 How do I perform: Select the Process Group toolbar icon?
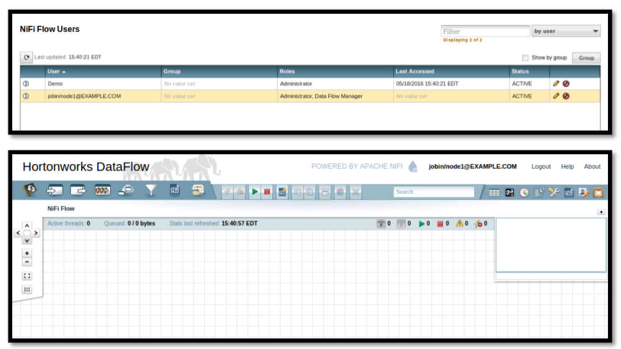tap(102, 191)
